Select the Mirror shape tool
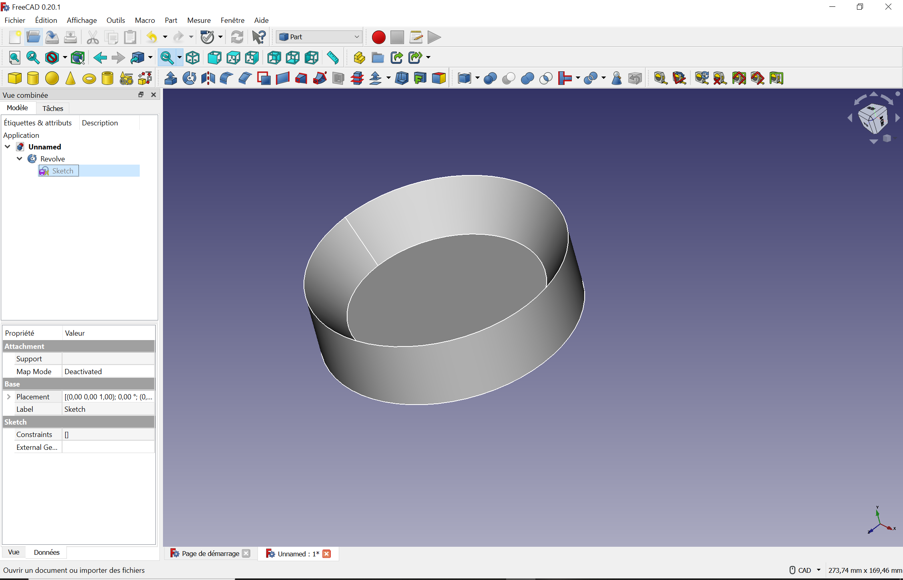Viewport: 903px width, 580px height. (208, 78)
